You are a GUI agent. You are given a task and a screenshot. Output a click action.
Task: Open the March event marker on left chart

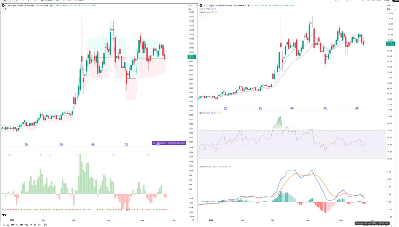(93, 144)
